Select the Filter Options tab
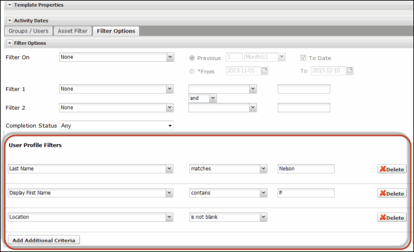This screenshot has height=252, width=414. [116, 31]
